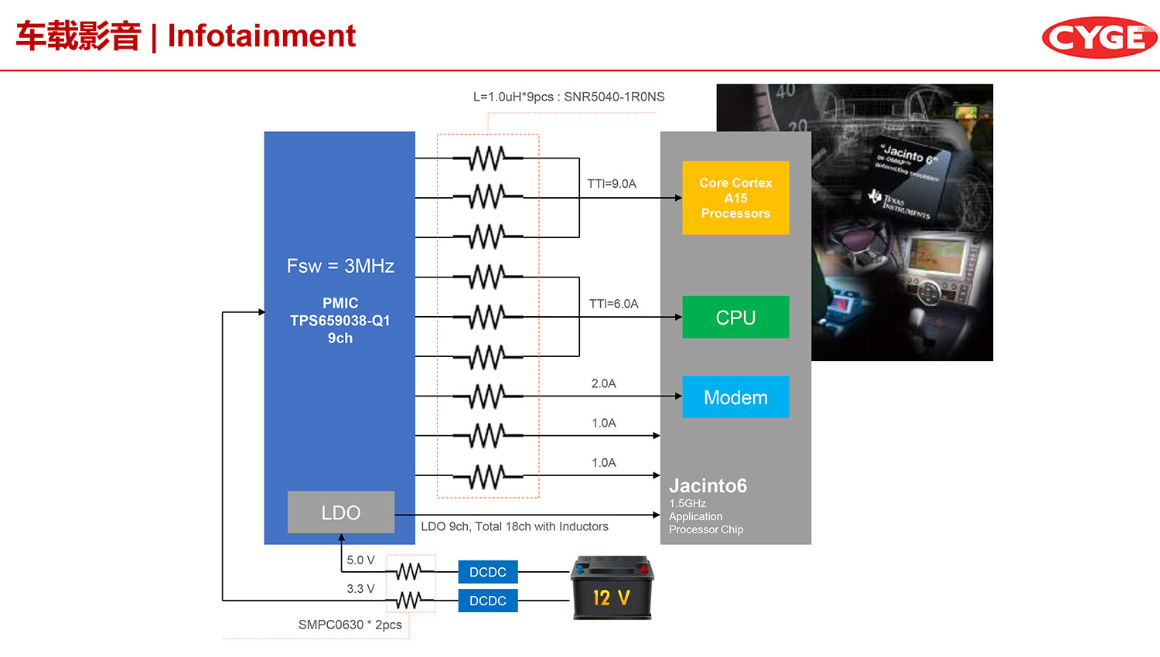Click the green CPU block
The width and height of the screenshot is (1160, 657).
click(x=735, y=317)
